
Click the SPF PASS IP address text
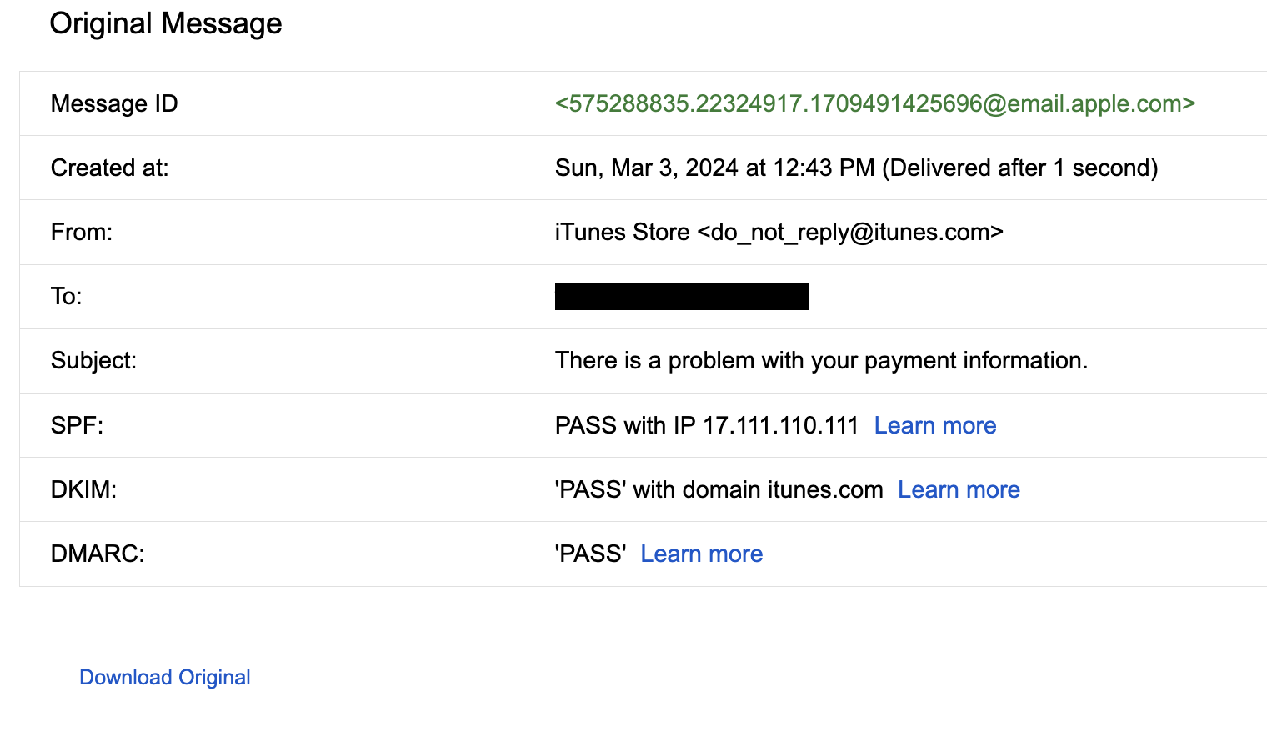(x=706, y=425)
